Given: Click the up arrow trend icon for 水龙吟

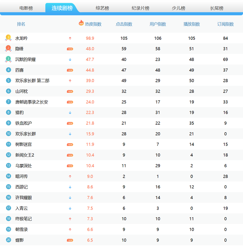Looking at the screenshot, I should tap(70, 38).
